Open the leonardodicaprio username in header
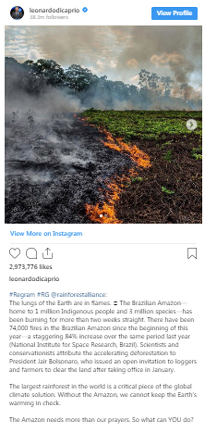This screenshot has height=433, width=205. tap(55, 10)
